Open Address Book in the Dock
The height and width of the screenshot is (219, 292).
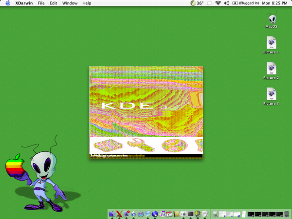[x=176, y=214]
